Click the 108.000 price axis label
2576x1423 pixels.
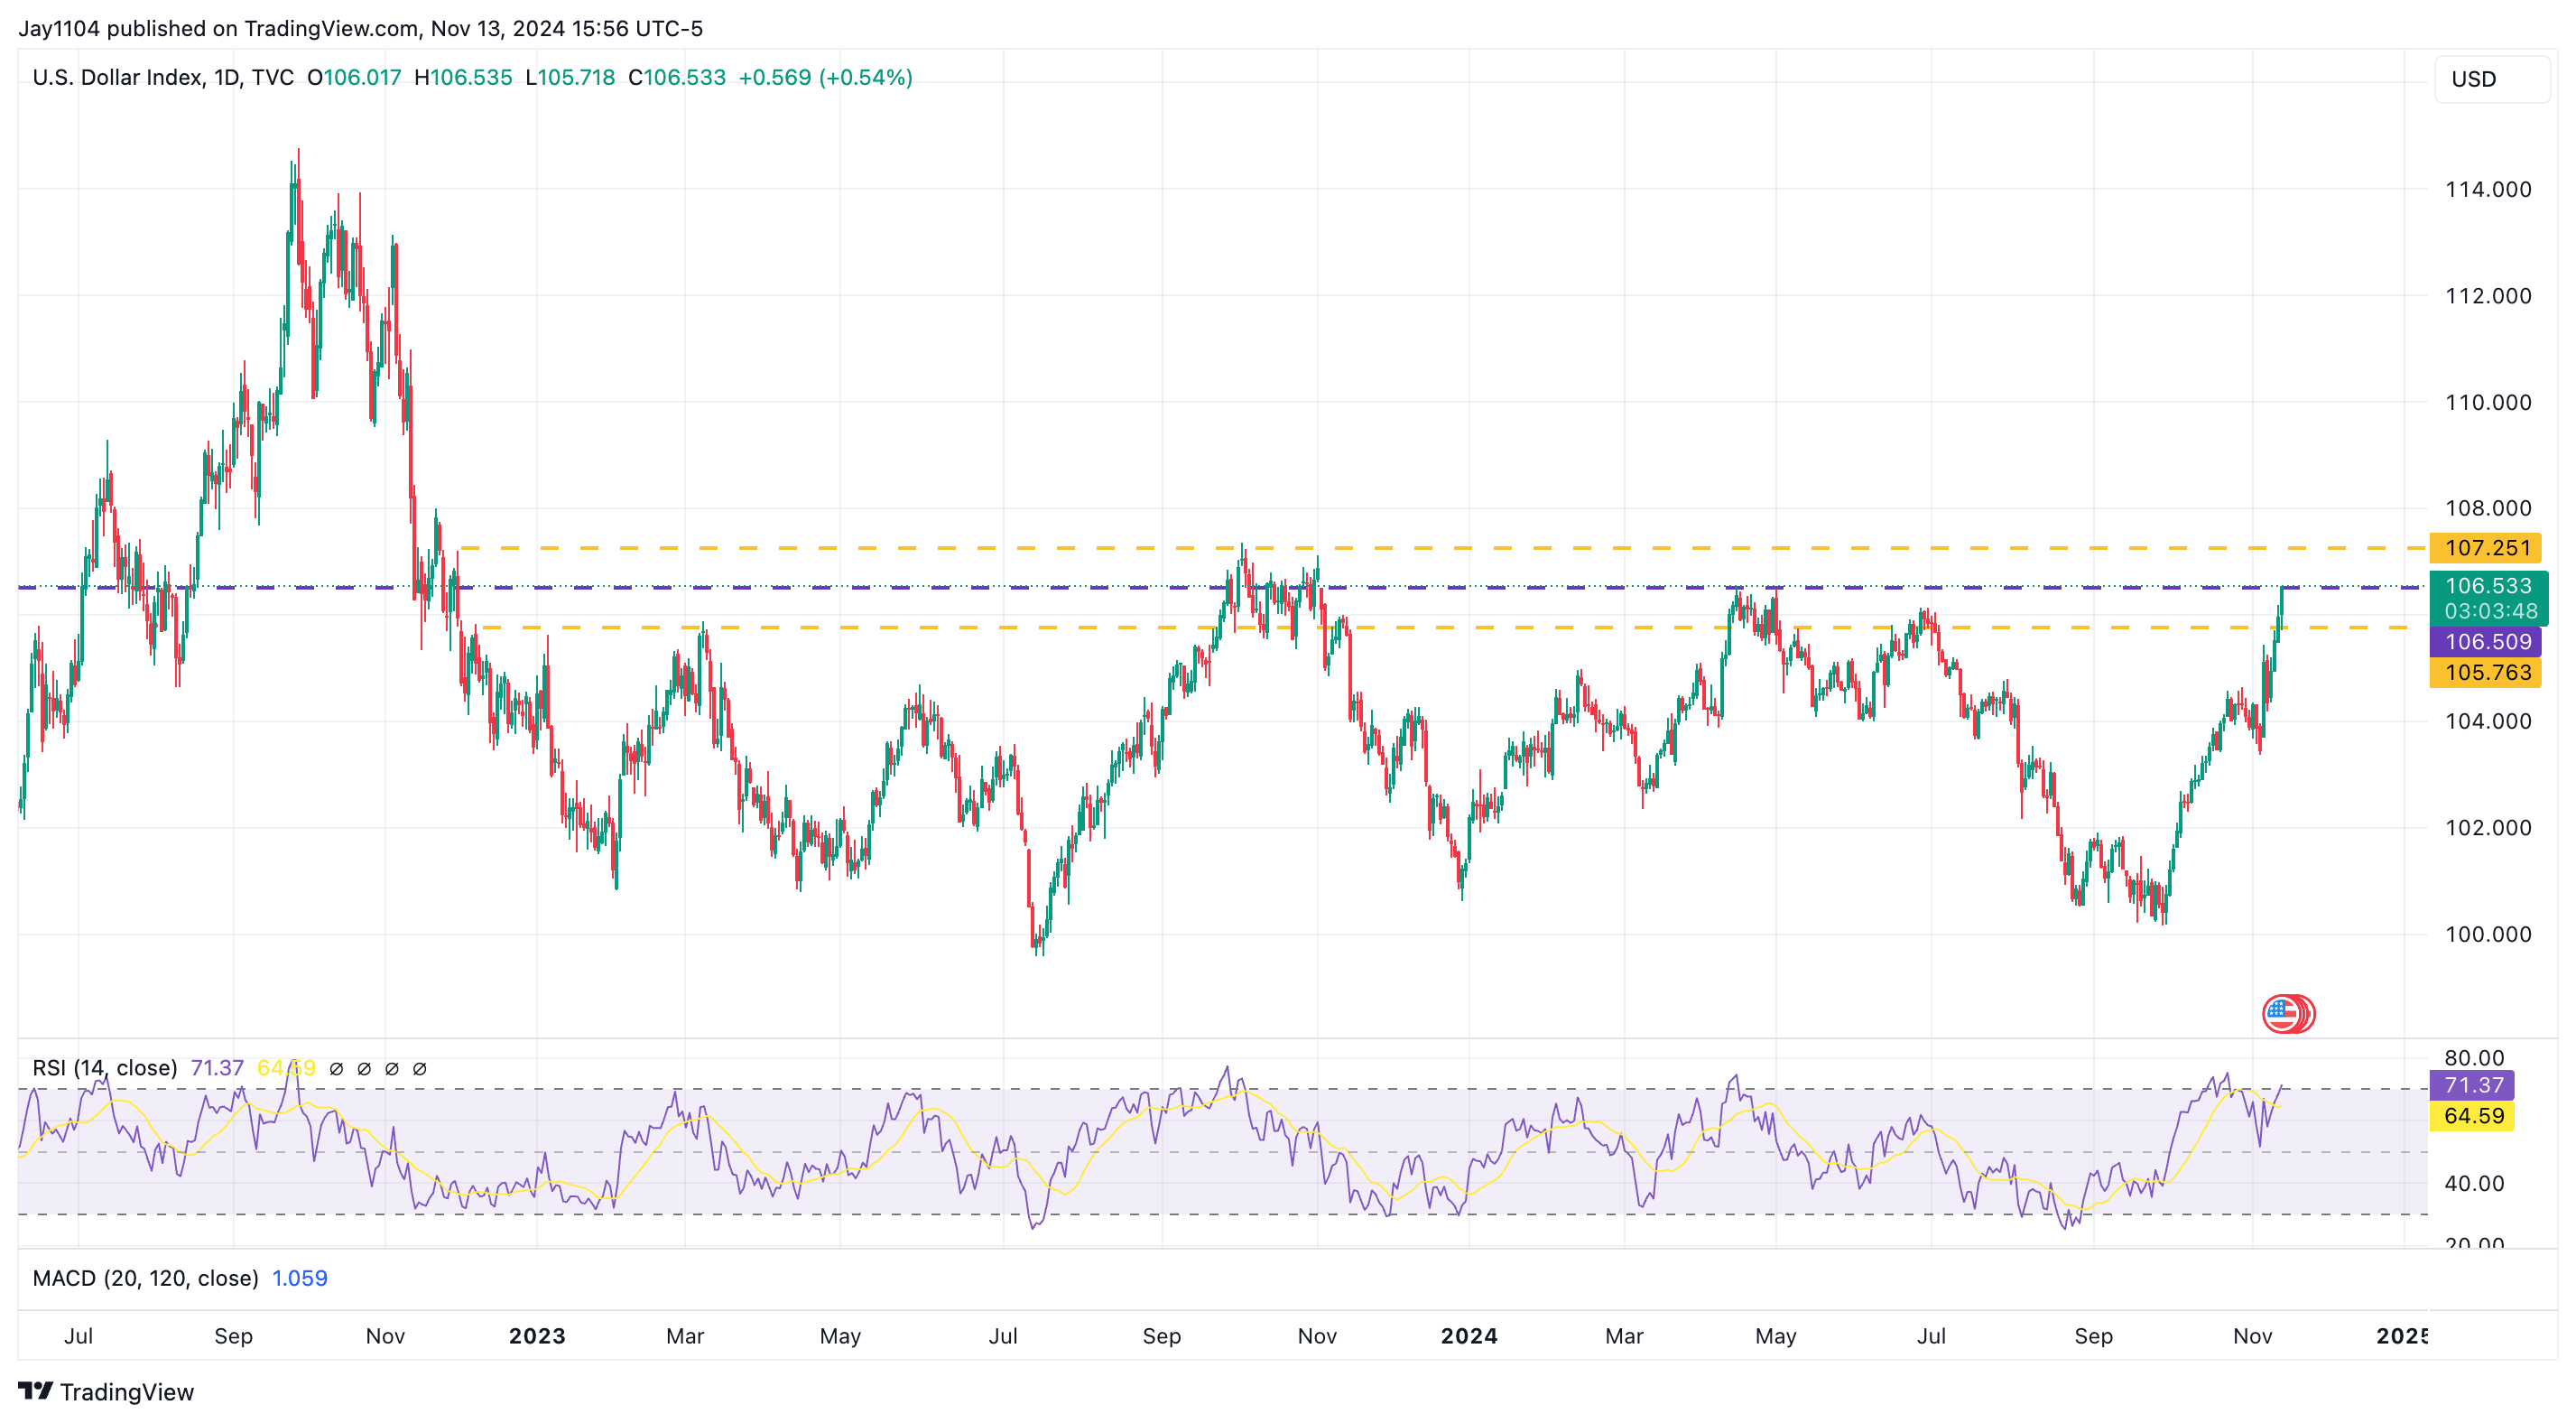[x=2488, y=507]
